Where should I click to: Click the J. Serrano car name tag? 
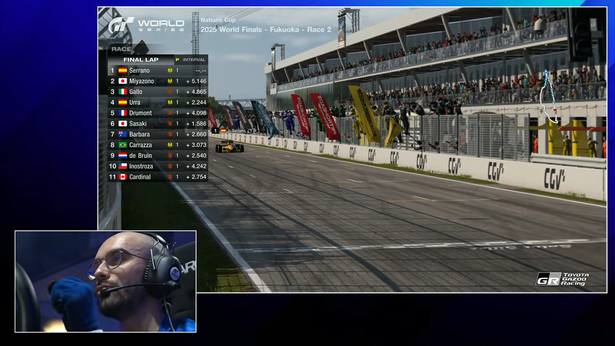pos(233,131)
